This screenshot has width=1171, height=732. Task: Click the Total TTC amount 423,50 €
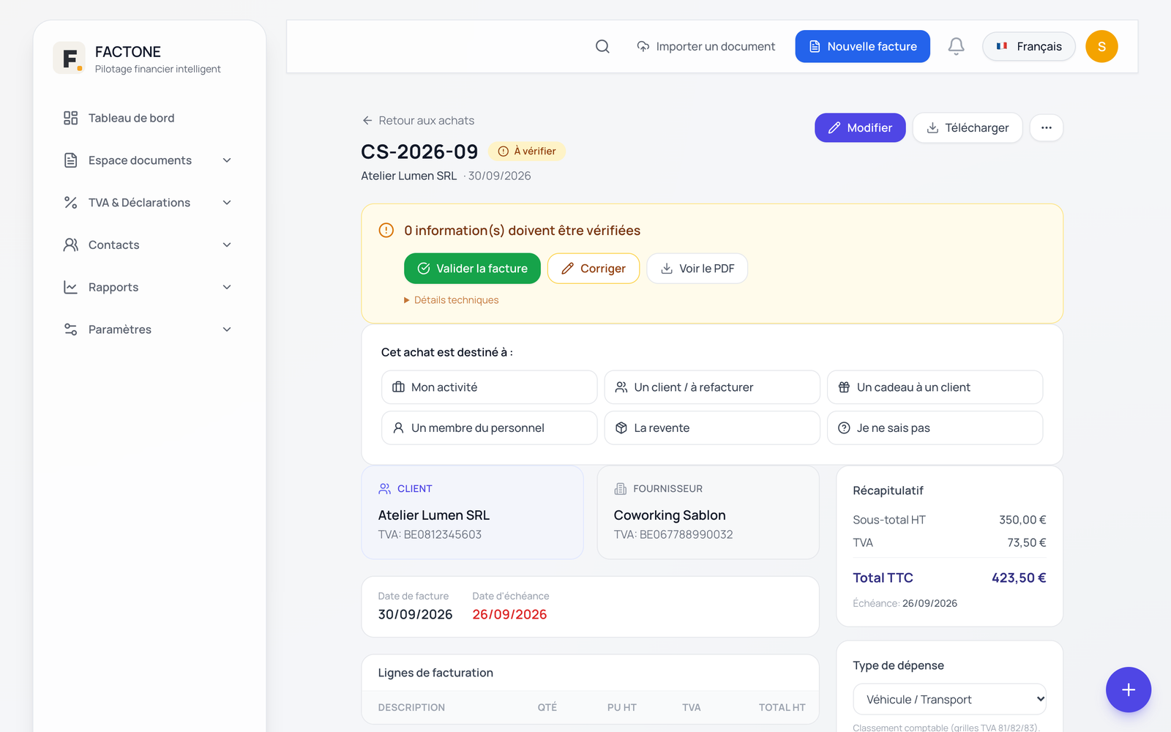[1019, 578]
